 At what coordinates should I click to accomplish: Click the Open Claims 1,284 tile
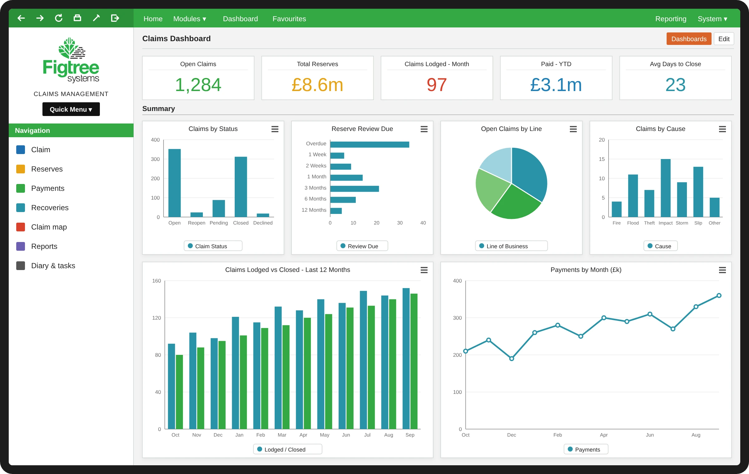[198, 78]
